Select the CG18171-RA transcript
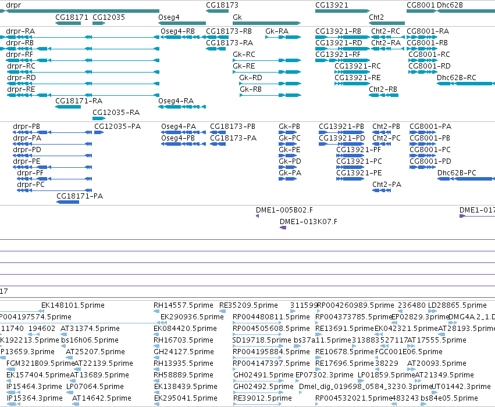The image size is (495, 407). (79, 102)
